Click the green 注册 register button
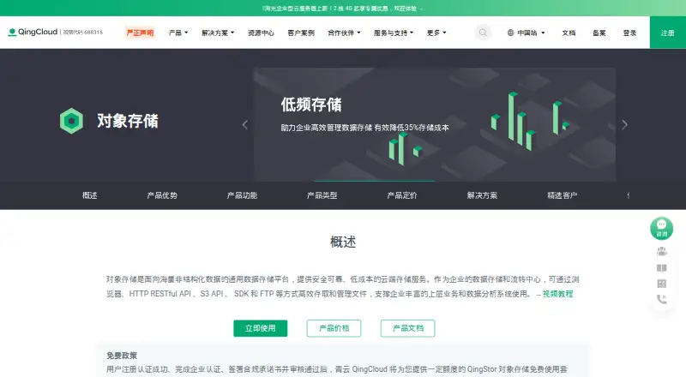 pyautogui.click(x=668, y=33)
